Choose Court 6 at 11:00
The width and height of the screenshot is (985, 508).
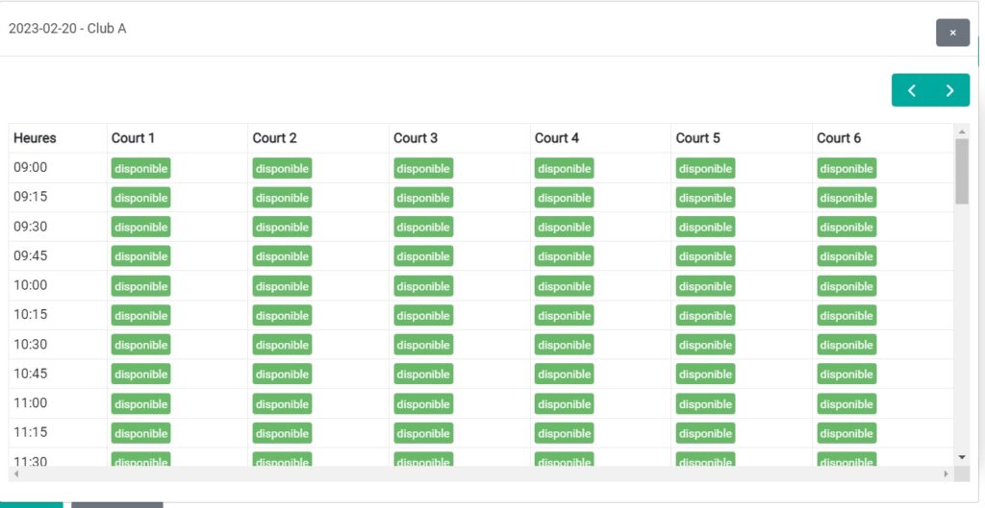[x=846, y=404]
